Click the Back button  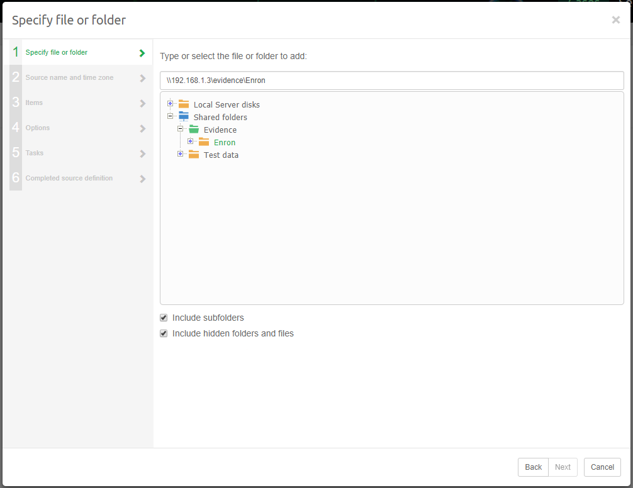tap(533, 467)
